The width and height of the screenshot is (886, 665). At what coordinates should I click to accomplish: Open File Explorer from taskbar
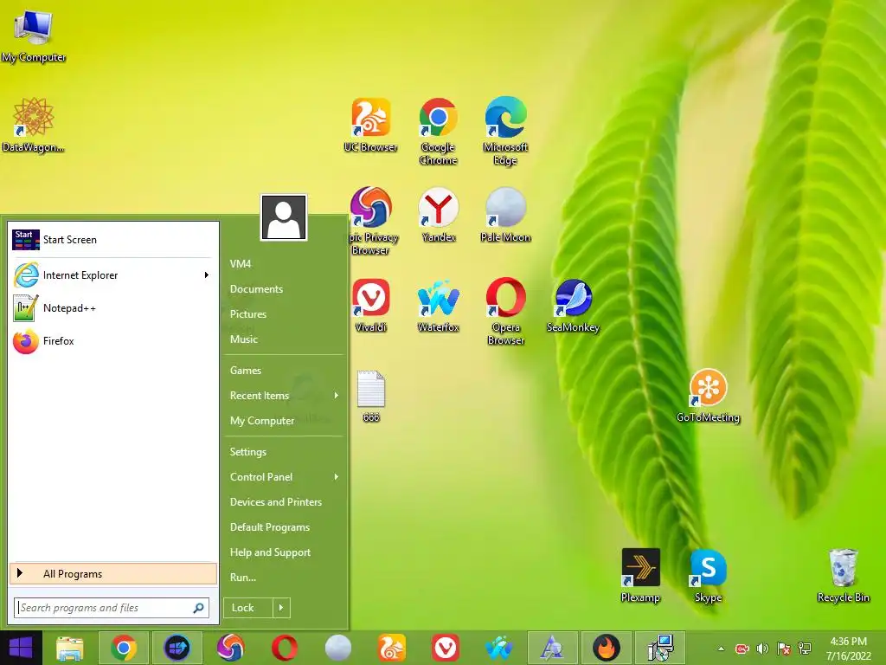click(x=70, y=648)
